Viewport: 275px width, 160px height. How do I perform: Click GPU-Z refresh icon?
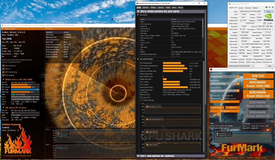pyautogui.click(x=269, y=7)
